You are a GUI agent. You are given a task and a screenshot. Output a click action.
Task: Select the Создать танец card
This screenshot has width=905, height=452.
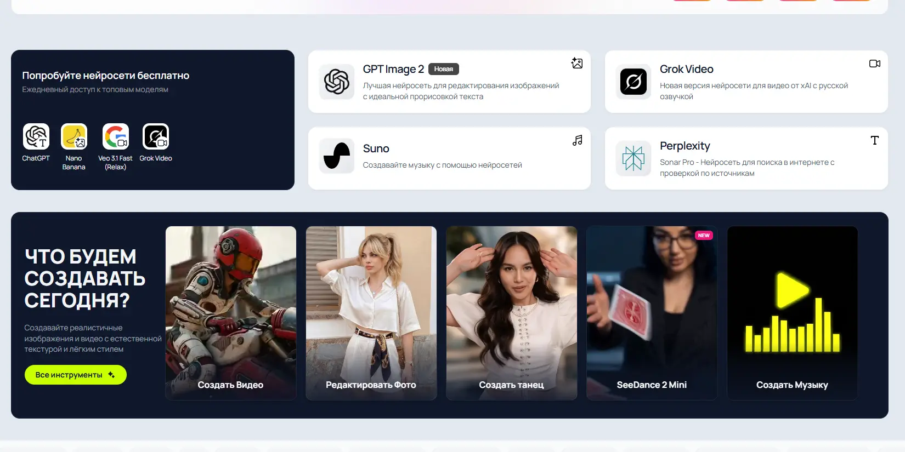(512, 313)
